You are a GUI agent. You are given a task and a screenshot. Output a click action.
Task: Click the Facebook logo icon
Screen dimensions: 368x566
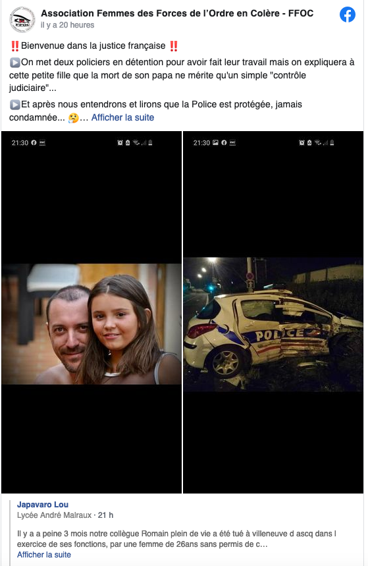(x=348, y=14)
